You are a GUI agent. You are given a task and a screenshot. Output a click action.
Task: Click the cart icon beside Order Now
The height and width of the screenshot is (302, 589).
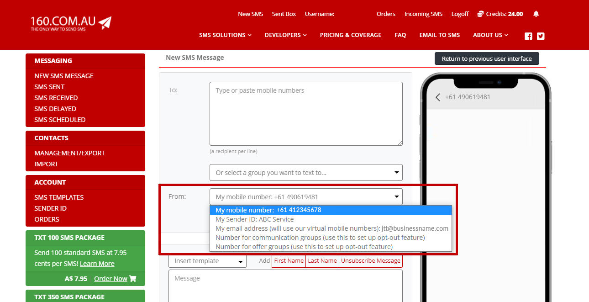pyautogui.click(x=132, y=279)
